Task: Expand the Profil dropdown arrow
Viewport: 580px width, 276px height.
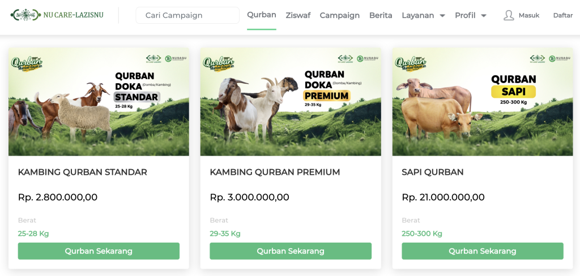Action: click(x=484, y=16)
